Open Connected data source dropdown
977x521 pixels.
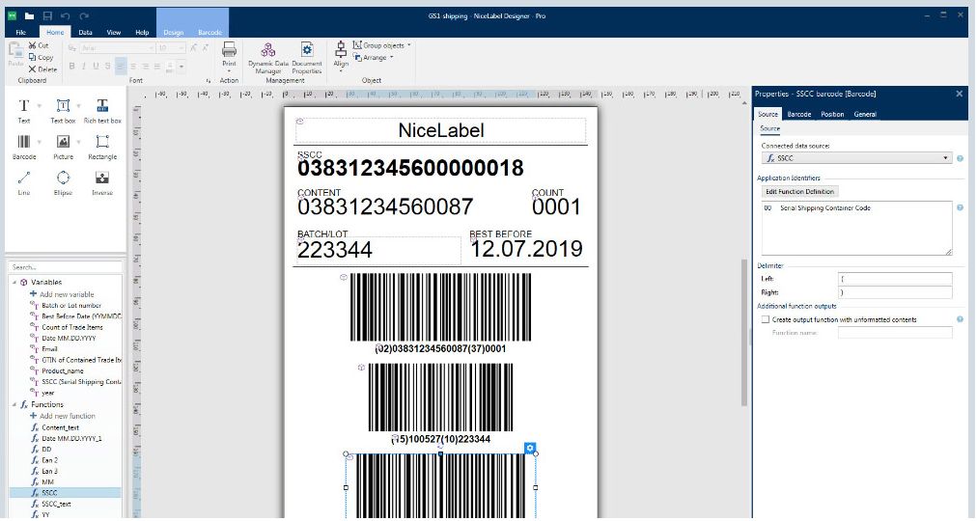(x=857, y=158)
